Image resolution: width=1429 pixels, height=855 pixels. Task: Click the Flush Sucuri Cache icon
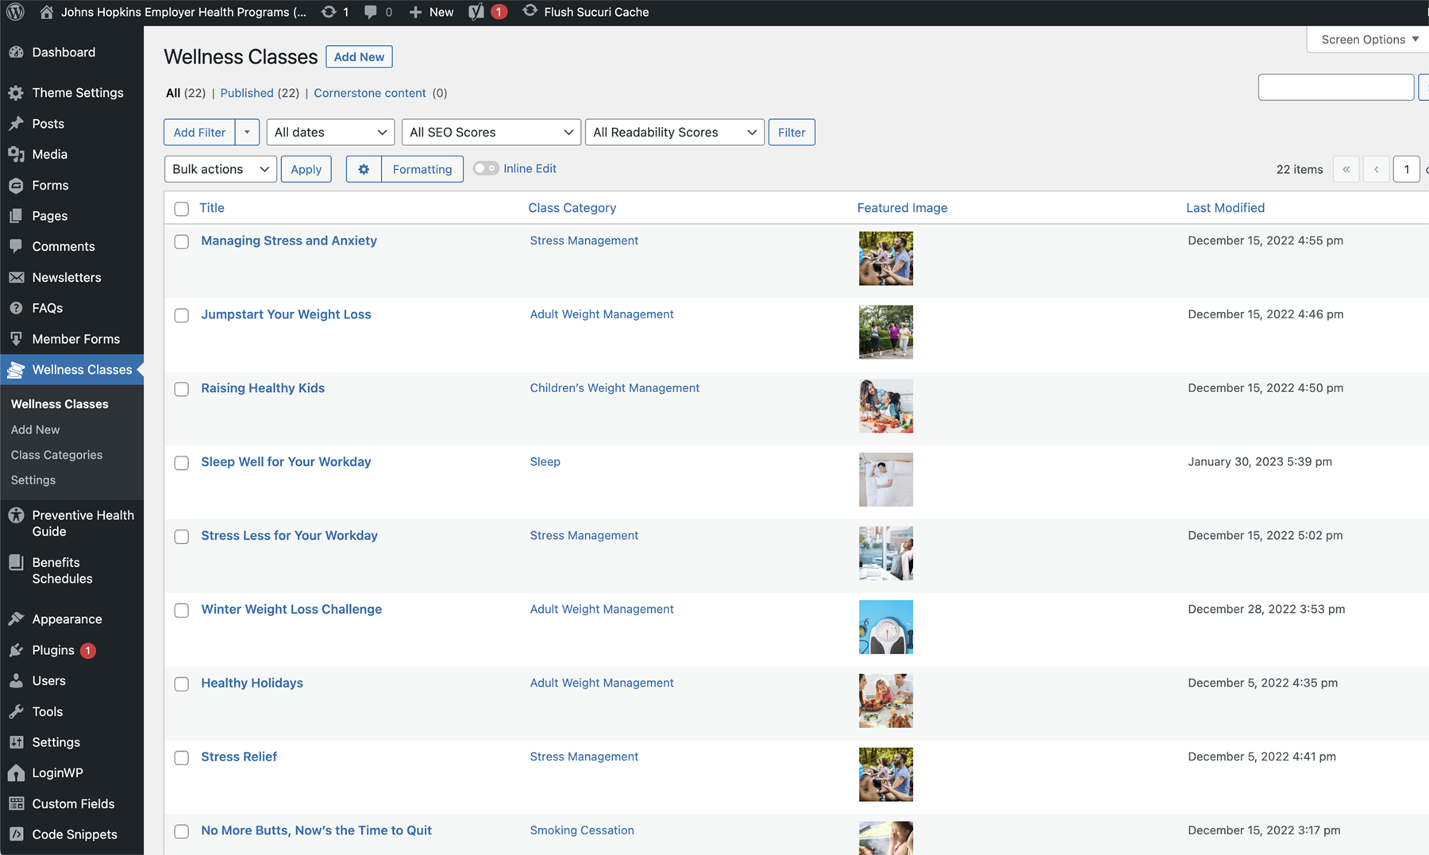530,11
